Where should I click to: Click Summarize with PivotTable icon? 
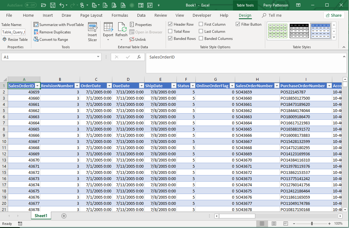tap(36, 25)
